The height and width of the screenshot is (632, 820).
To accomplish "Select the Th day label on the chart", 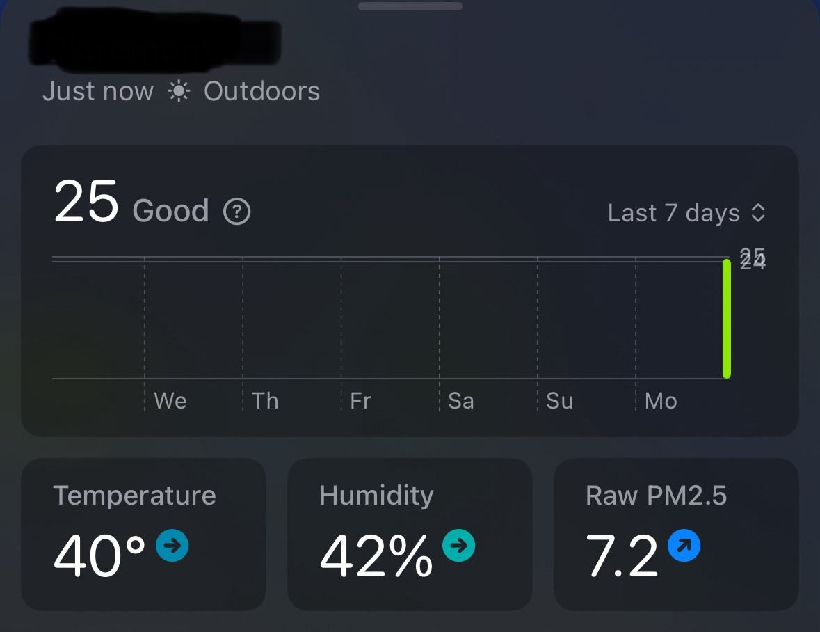I will point(265,401).
